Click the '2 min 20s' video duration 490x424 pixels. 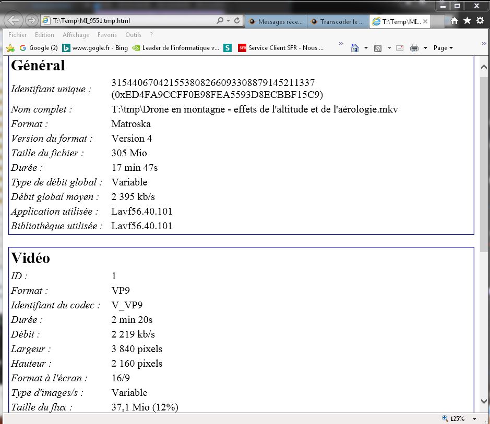[x=132, y=319]
